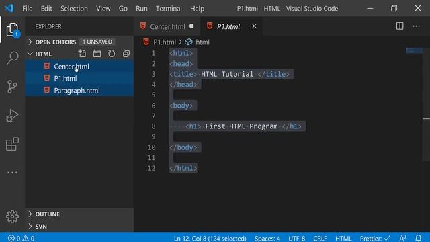This screenshot has height=242, width=430.
Task: Select the P1.html editor tab
Action: (x=228, y=26)
